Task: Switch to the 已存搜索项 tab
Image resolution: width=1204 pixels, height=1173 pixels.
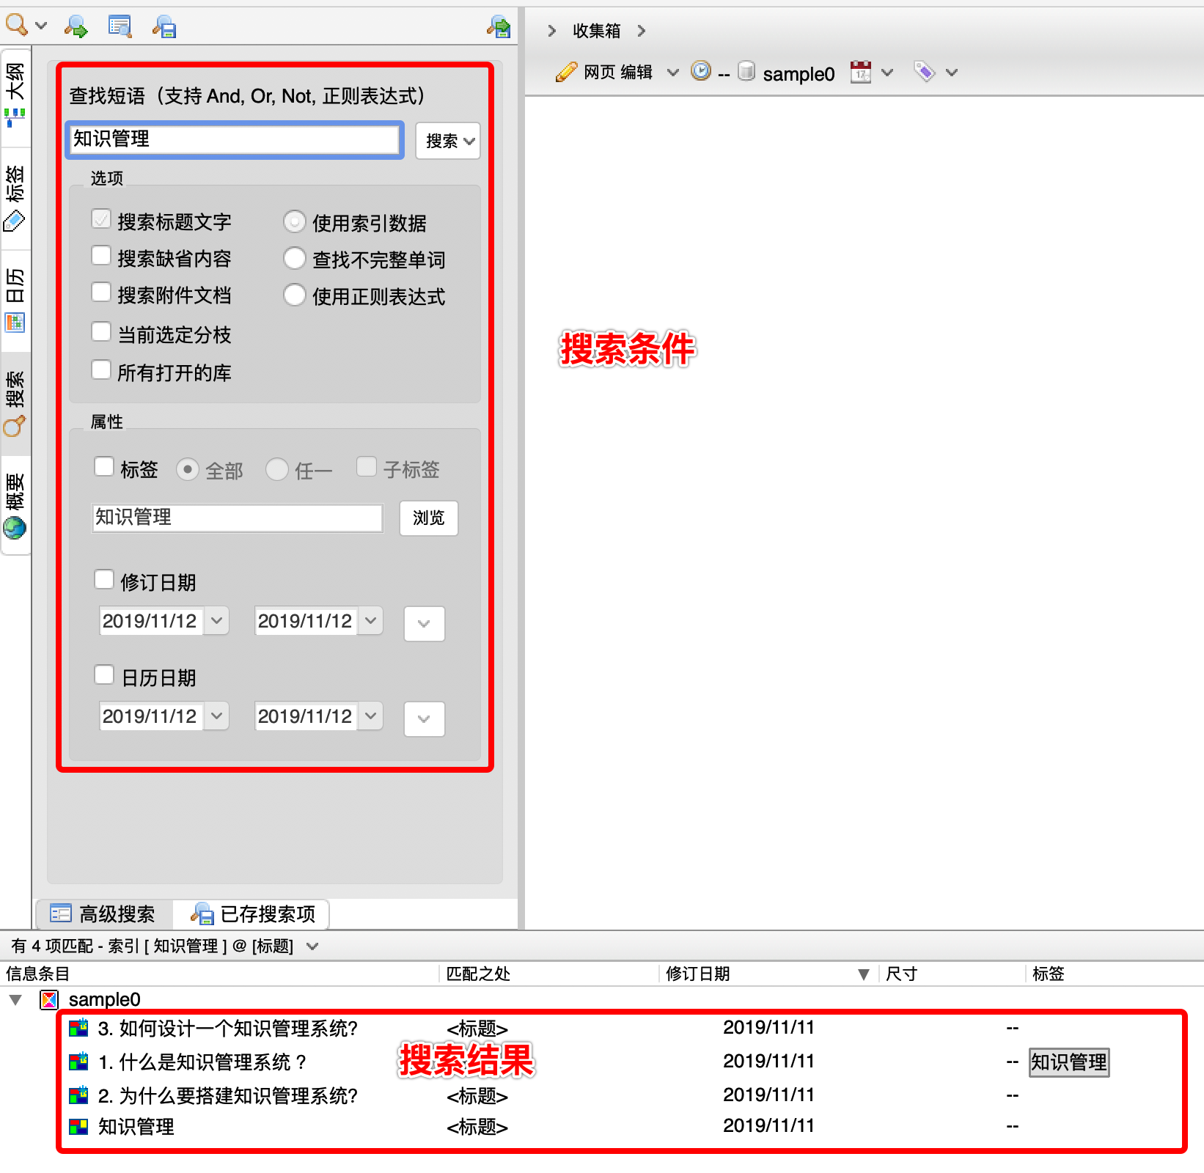Action: [x=254, y=913]
